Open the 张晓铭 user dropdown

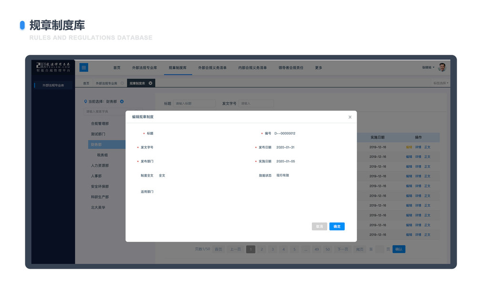pos(428,67)
